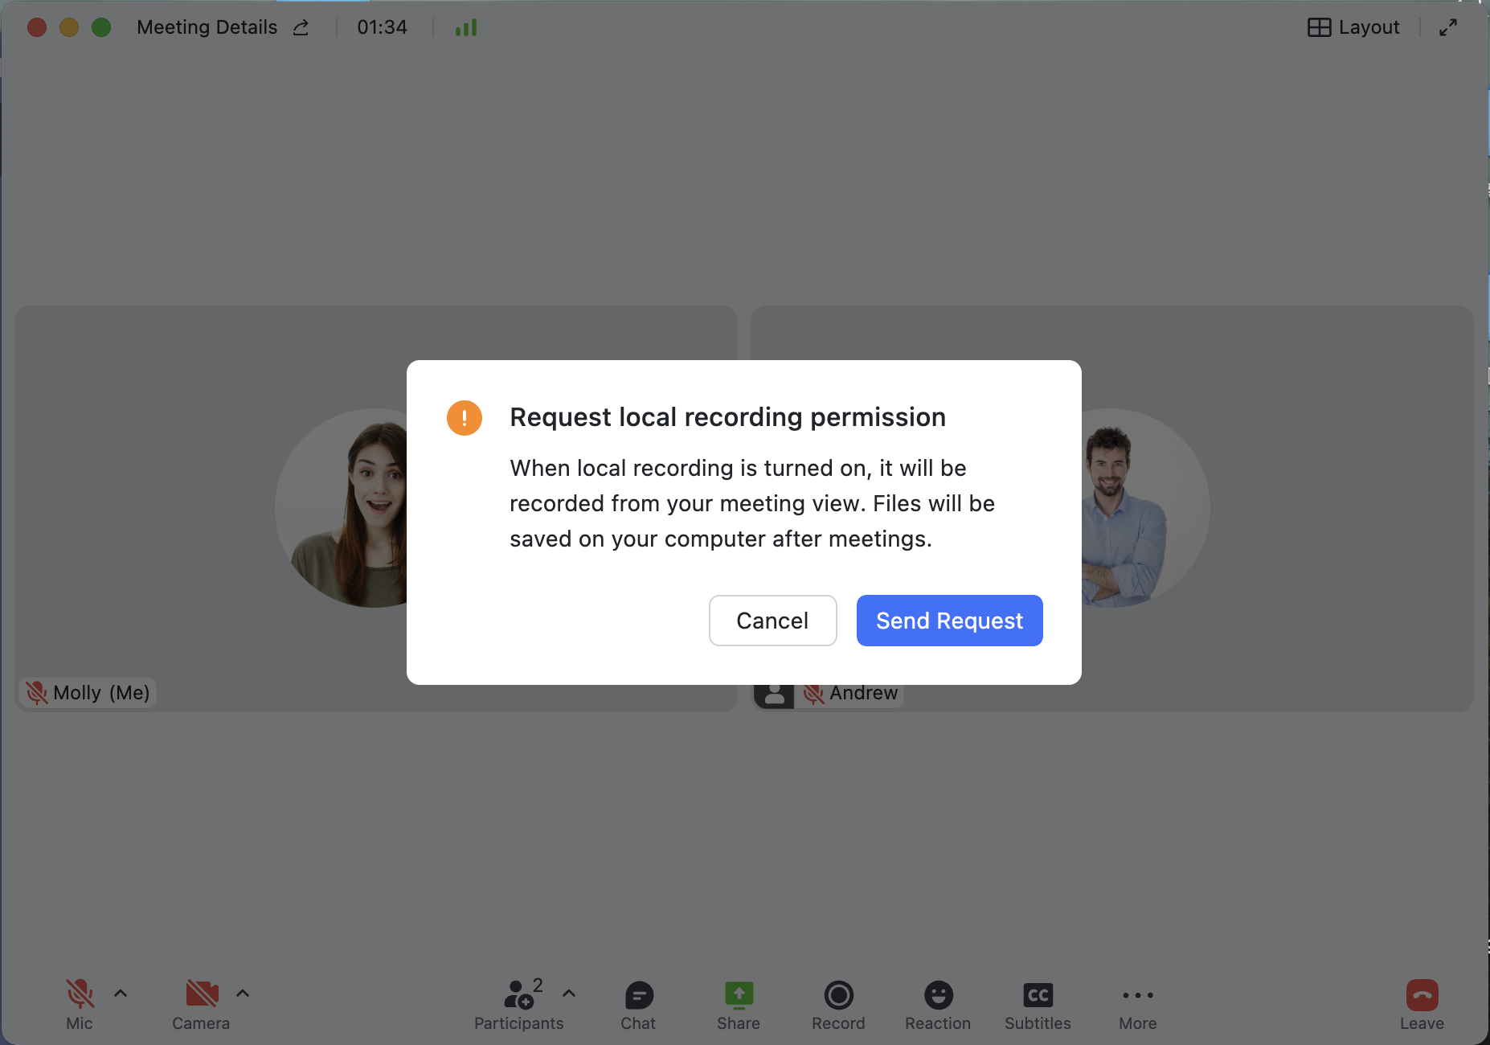Start screen Share
Viewport: 1490px width, 1045px height.
click(x=738, y=997)
